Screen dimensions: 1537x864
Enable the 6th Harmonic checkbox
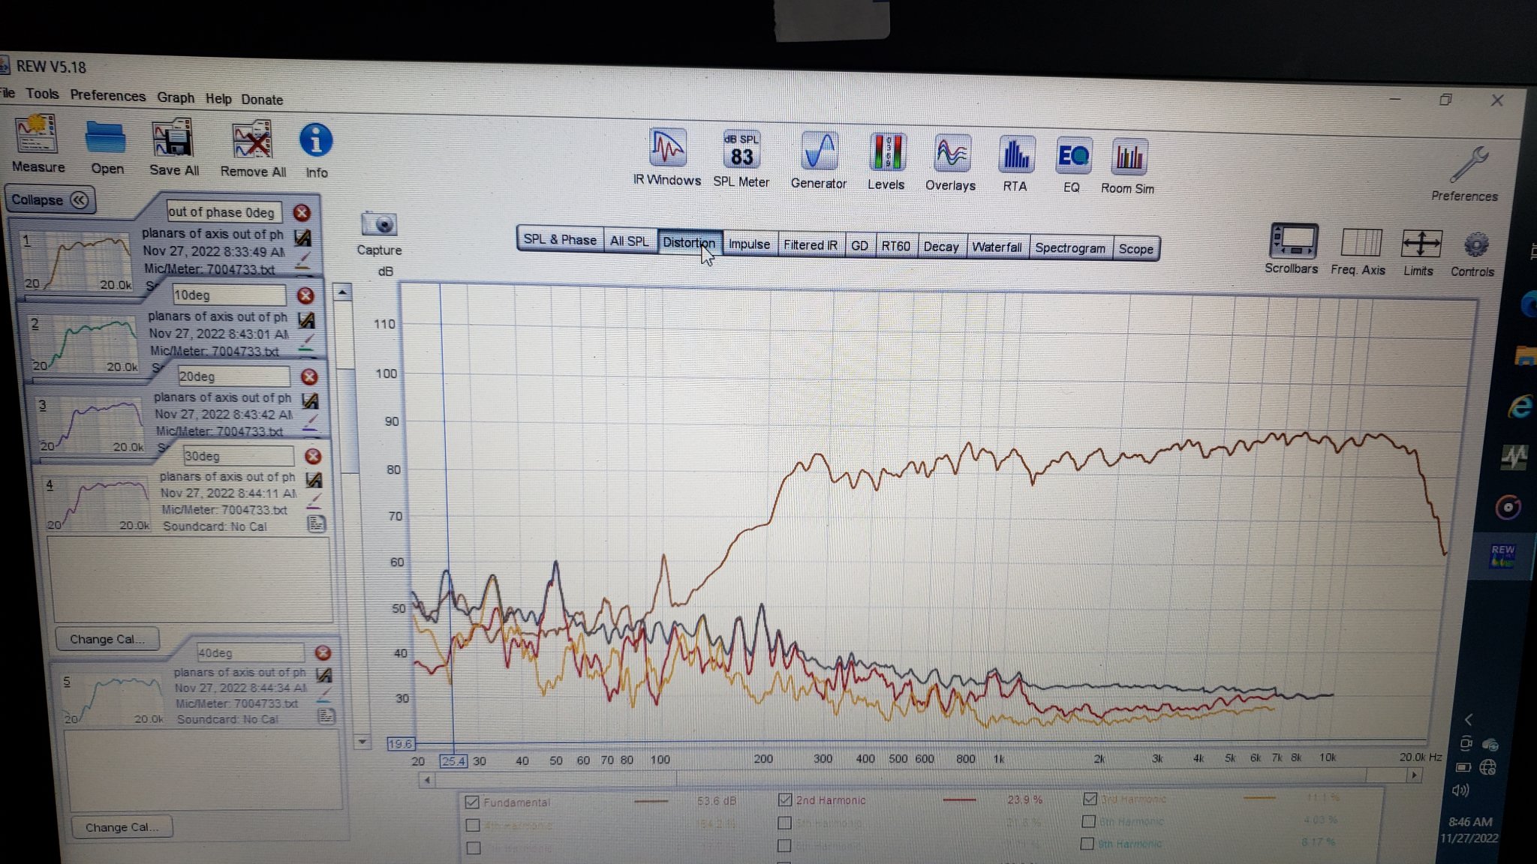(1088, 821)
